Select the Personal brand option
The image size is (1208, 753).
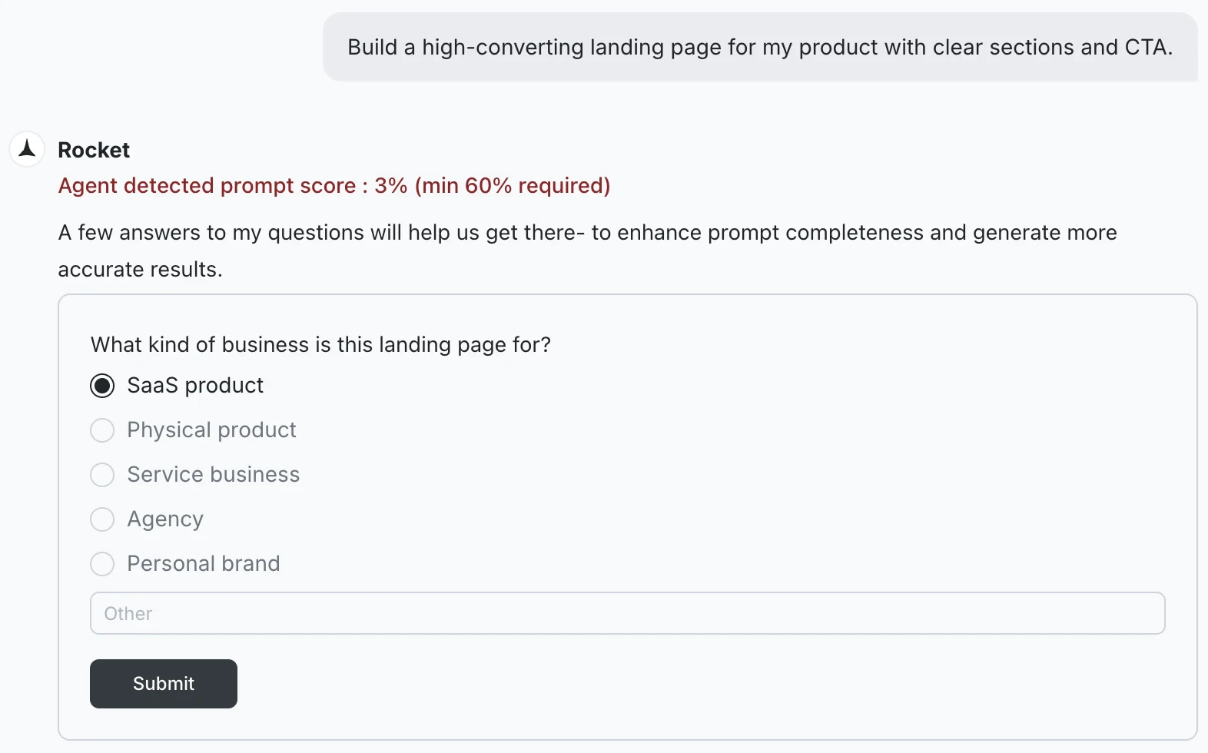(102, 564)
